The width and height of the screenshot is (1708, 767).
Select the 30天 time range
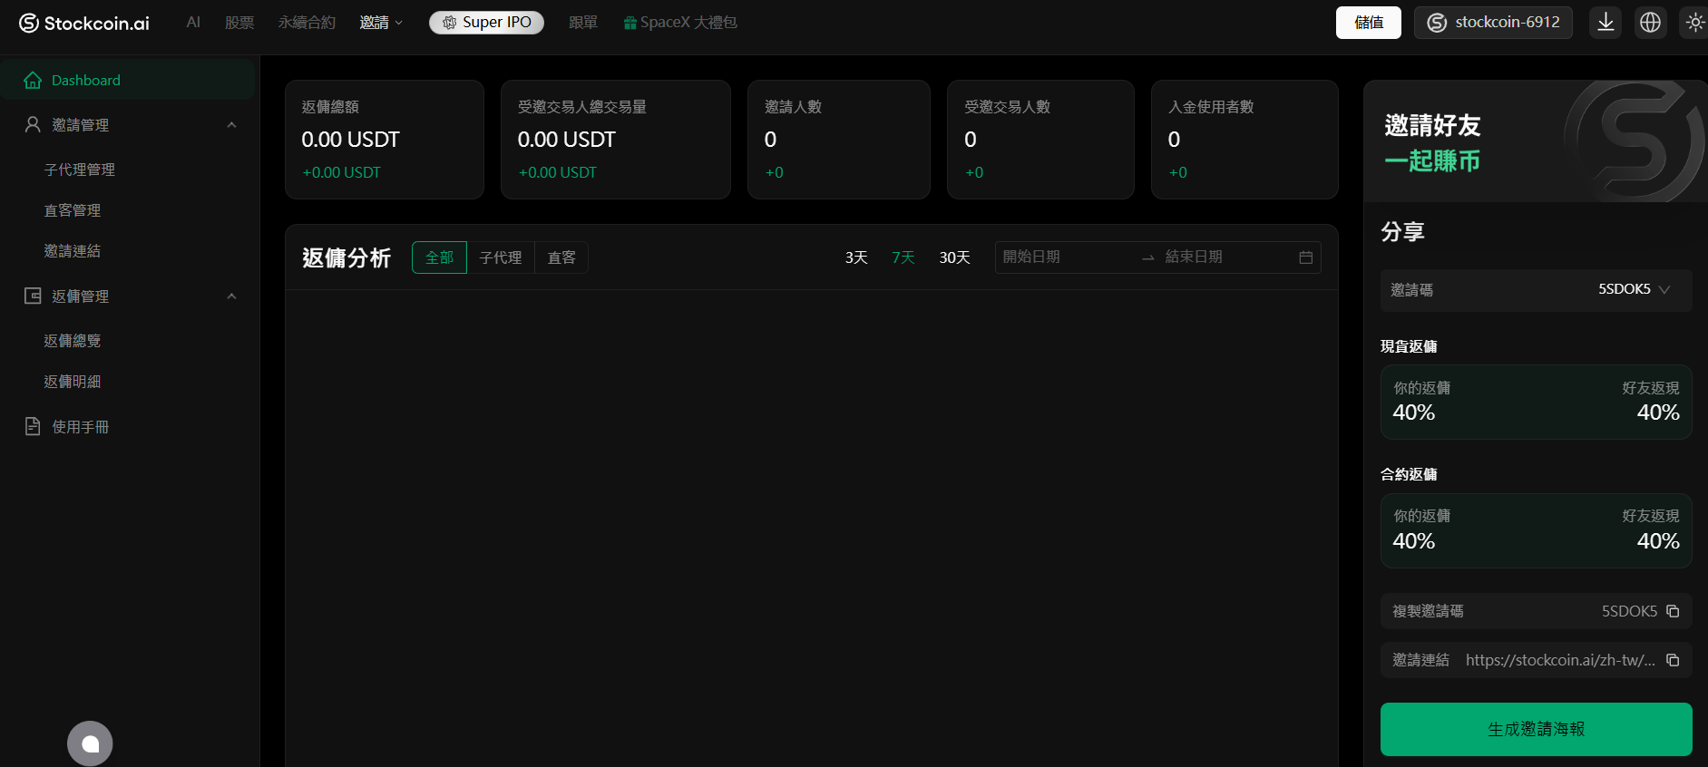pyautogui.click(x=954, y=257)
